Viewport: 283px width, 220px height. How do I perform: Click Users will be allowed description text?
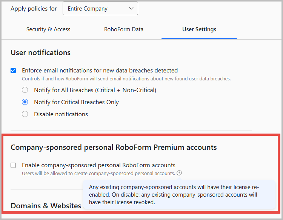[x=98, y=173]
